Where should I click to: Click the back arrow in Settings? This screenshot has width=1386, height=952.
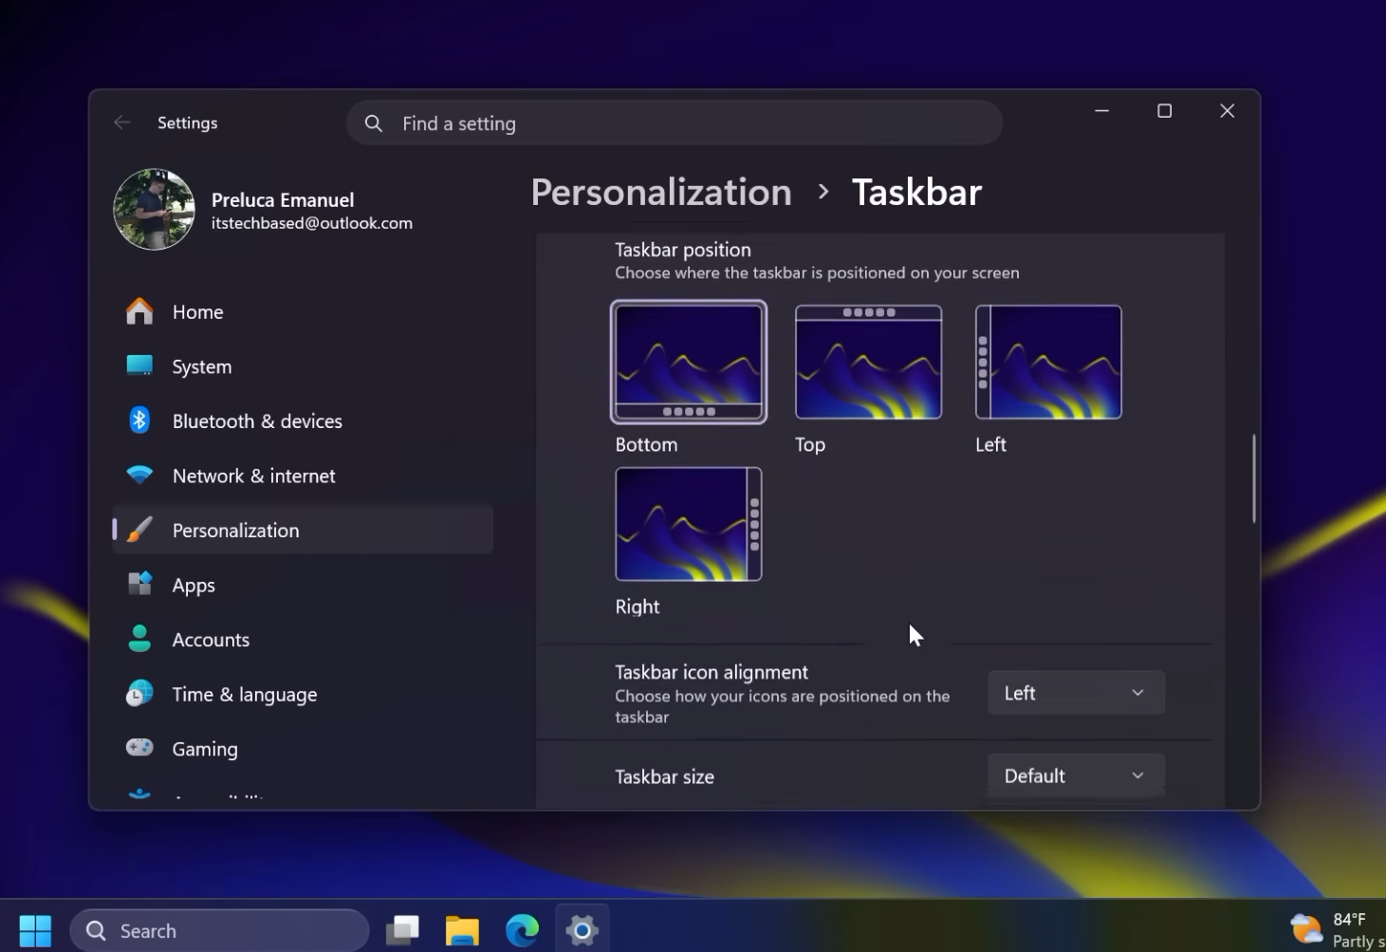[122, 122]
